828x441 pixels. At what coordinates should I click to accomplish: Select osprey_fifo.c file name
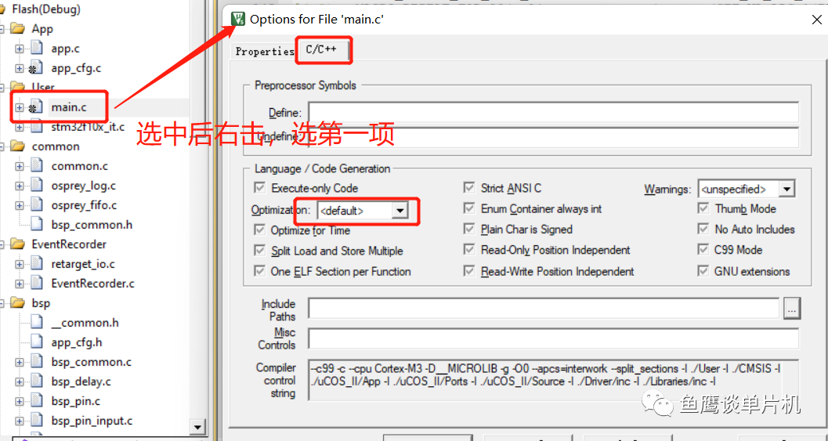(84, 205)
